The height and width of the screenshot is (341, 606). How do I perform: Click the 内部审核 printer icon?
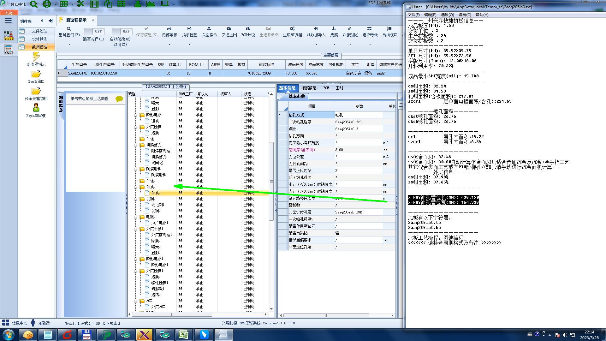click(x=169, y=29)
